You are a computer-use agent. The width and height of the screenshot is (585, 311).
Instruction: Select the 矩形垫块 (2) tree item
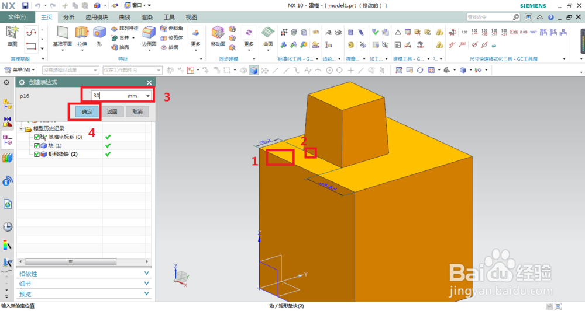coord(63,154)
